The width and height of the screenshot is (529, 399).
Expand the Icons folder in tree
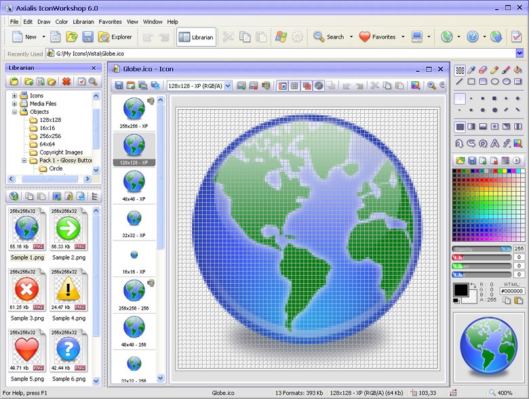pyautogui.click(x=14, y=96)
